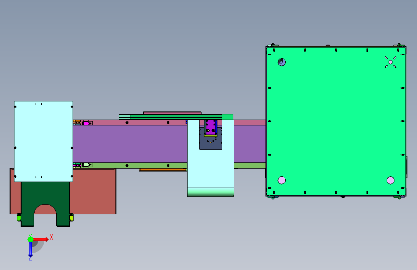Select the white cross-shaped mark on the green panel
This screenshot has width=417, height=270.
[391, 62]
